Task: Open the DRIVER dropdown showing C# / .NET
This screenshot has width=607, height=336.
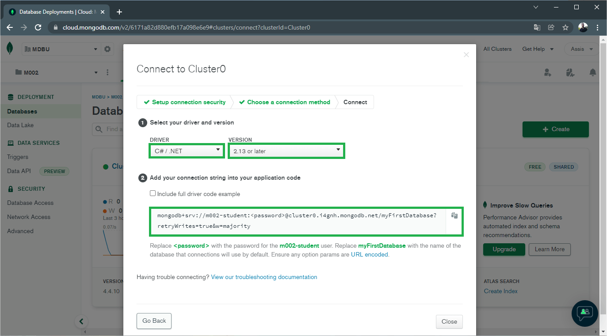Action: [x=187, y=151]
